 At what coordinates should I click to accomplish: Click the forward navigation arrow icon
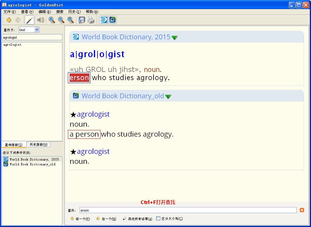(x=18, y=20)
